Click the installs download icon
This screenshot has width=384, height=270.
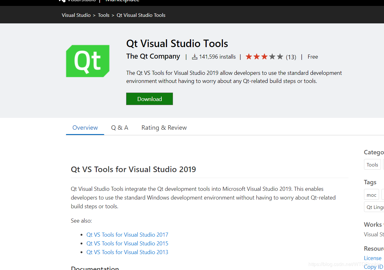194,57
